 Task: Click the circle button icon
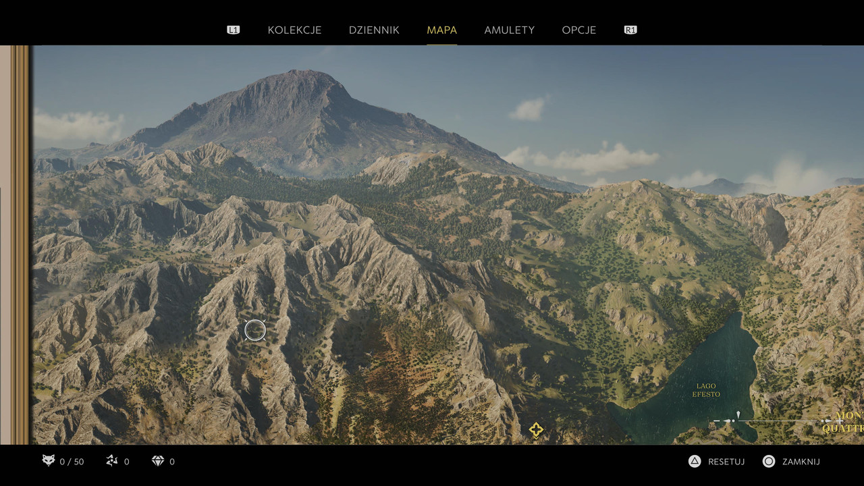769,462
